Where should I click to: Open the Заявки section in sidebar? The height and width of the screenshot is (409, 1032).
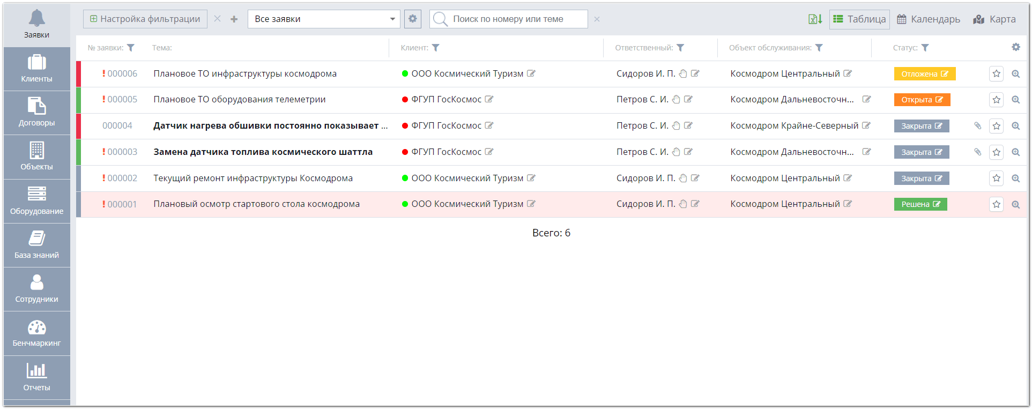click(36, 25)
